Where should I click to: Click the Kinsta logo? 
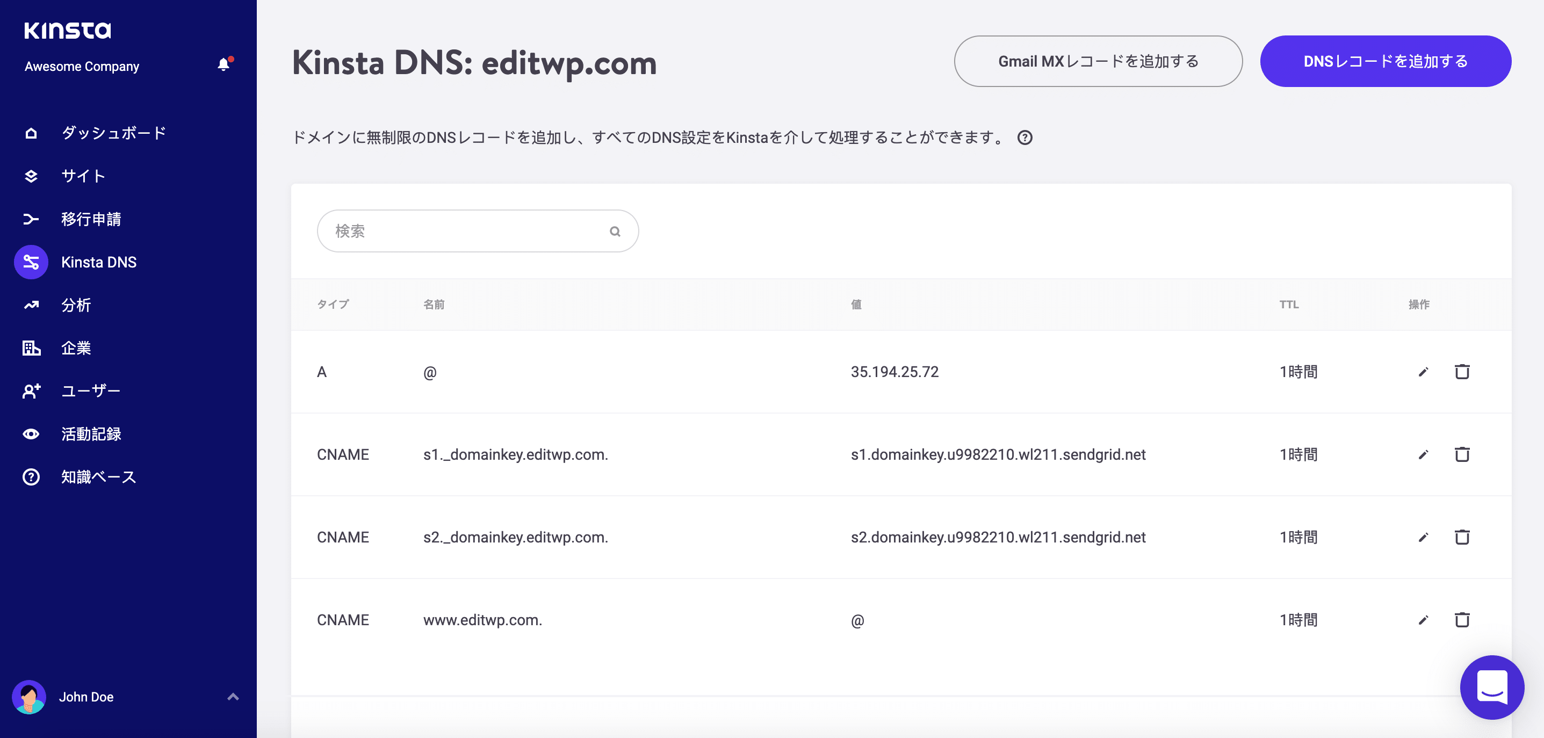click(67, 31)
